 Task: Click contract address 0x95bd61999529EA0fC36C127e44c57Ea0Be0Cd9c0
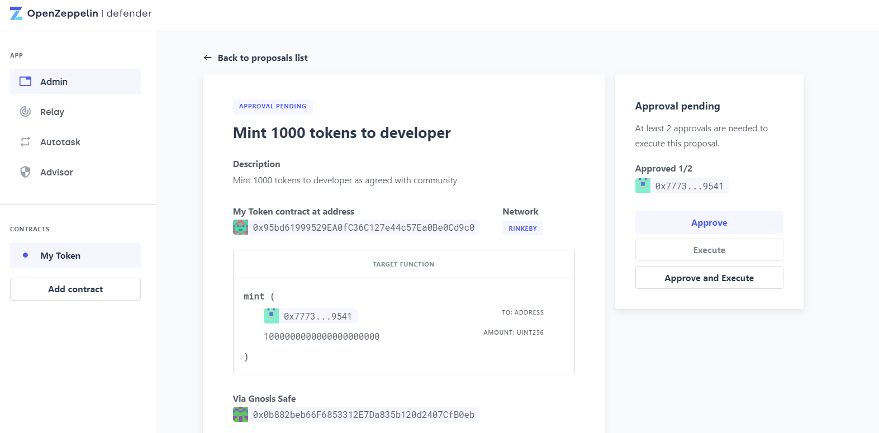(x=364, y=228)
